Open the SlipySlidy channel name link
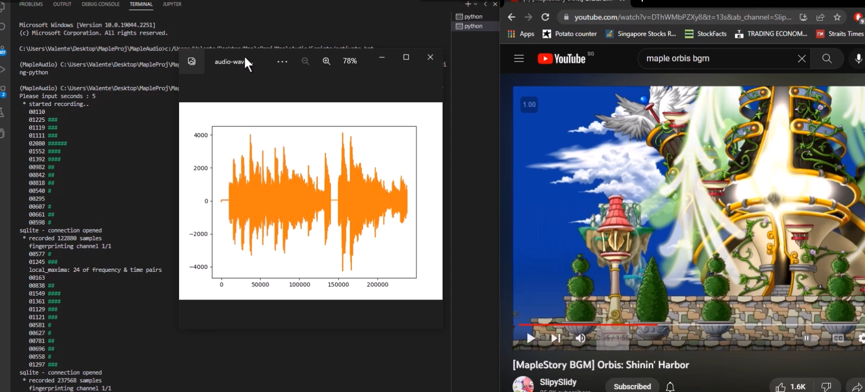This screenshot has height=392, width=865. point(558,383)
